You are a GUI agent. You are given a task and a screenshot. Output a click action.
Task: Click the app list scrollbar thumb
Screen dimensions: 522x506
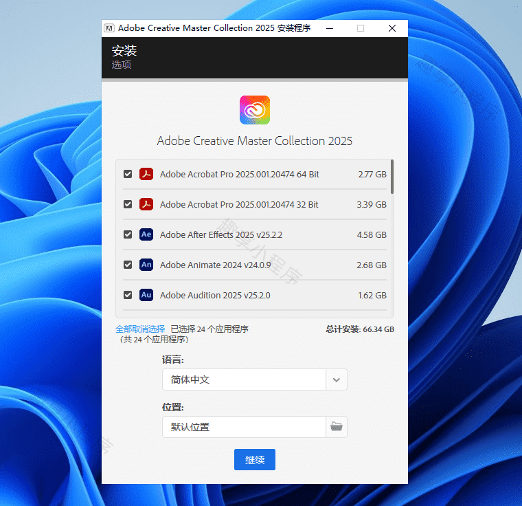tap(392, 177)
